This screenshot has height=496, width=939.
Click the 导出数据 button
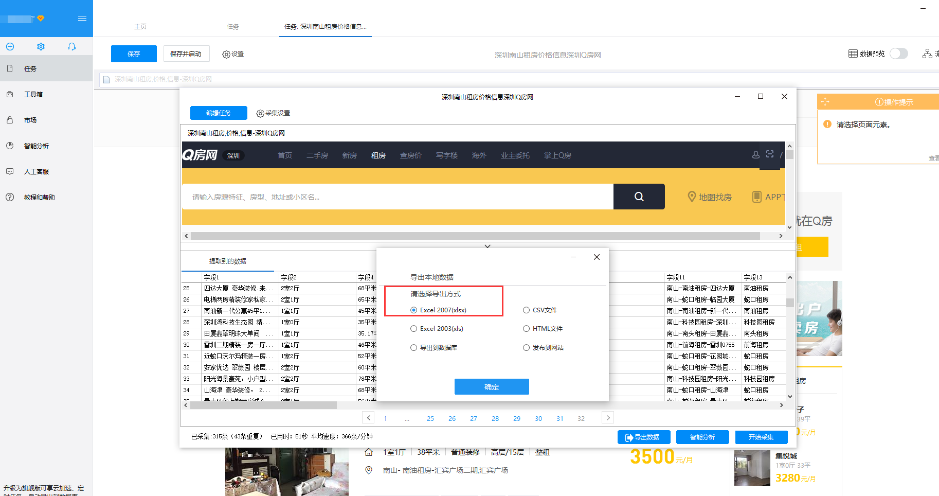[644, 437]
